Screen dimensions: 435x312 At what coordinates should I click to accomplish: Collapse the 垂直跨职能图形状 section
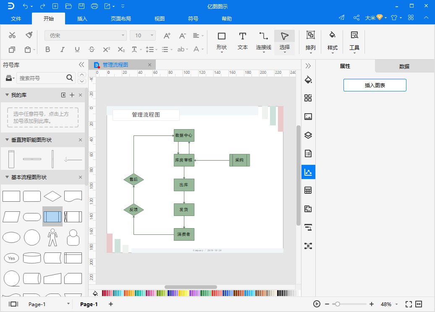tap(7, 140)
